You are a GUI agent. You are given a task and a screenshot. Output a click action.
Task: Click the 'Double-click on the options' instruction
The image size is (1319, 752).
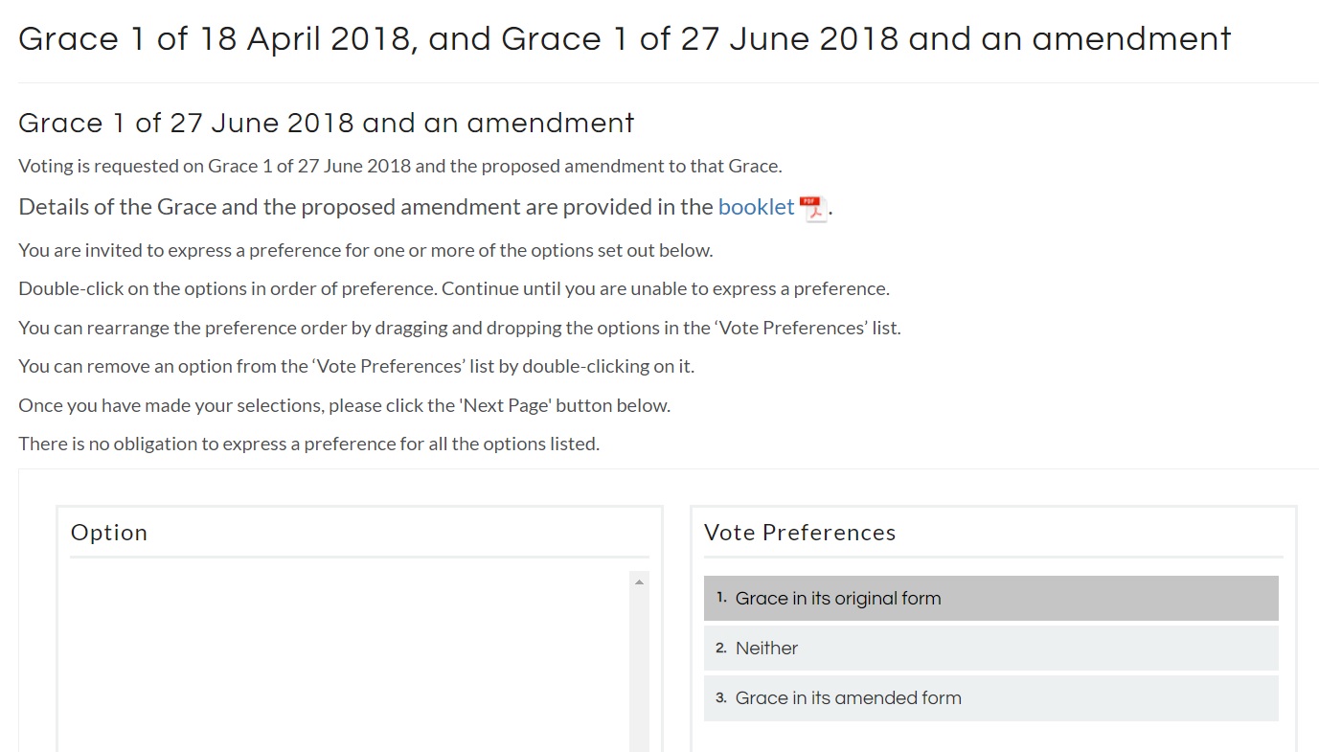453,288
